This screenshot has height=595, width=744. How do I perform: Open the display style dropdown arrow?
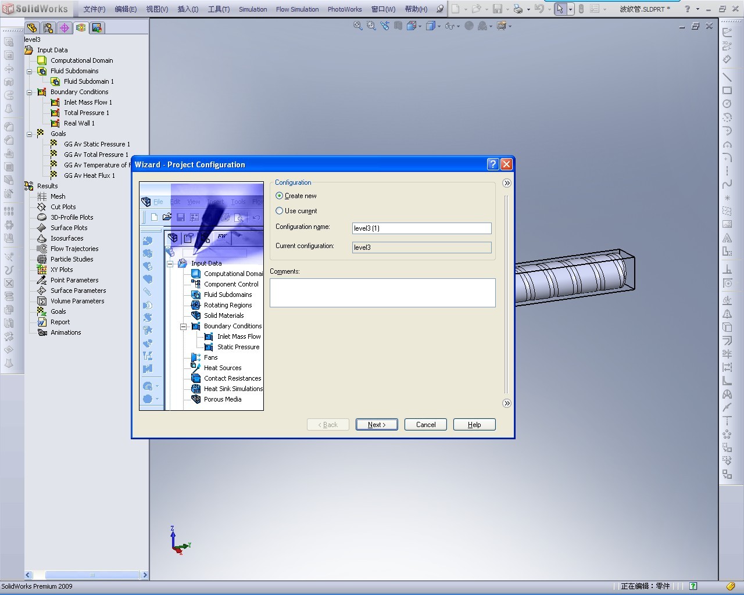(439, 26)
